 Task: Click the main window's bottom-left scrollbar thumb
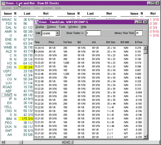[x=21, y=142]
